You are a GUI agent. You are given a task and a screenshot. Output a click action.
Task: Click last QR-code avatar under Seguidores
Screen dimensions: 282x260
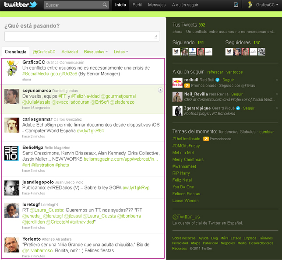[x=261, y=52]
